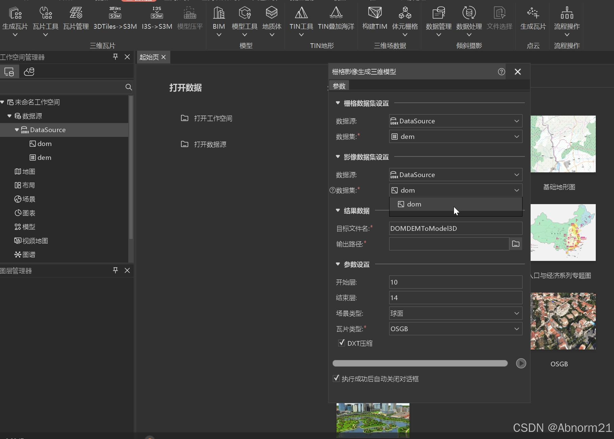Toggle the pin on 工作空间管理器 panel
Image resolution: width=614 pixels, height=439 pixels.
click(x=115, y=57)
